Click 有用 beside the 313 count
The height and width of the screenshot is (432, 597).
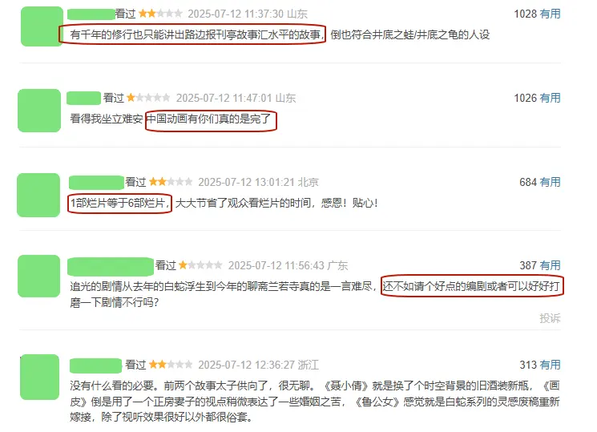[551, 365]
